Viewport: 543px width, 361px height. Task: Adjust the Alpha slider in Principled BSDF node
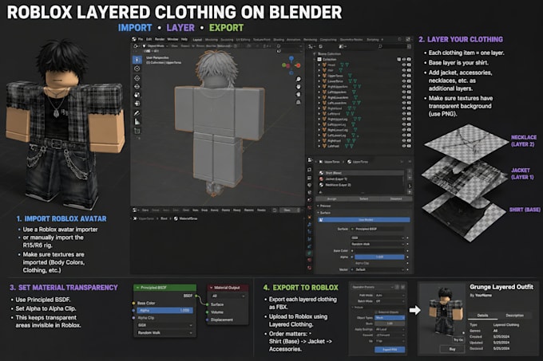(164, 311)
